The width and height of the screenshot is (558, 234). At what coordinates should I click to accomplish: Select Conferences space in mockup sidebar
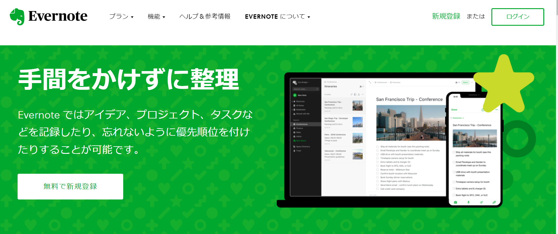tap(302, 124)
